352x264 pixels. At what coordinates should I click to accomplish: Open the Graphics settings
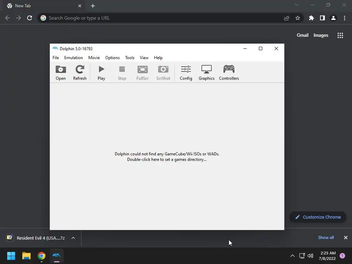pos(207,72)
